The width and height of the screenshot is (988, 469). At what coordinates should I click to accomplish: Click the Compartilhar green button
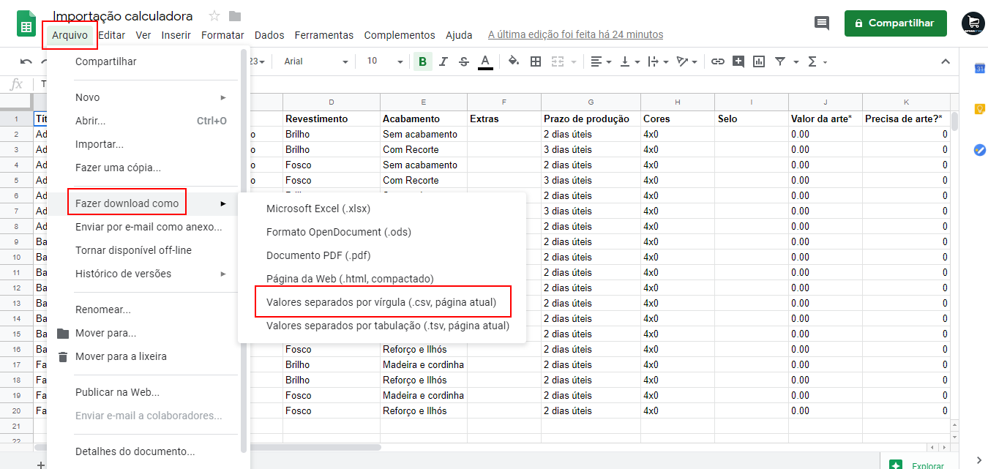click(x=895, y=23)
